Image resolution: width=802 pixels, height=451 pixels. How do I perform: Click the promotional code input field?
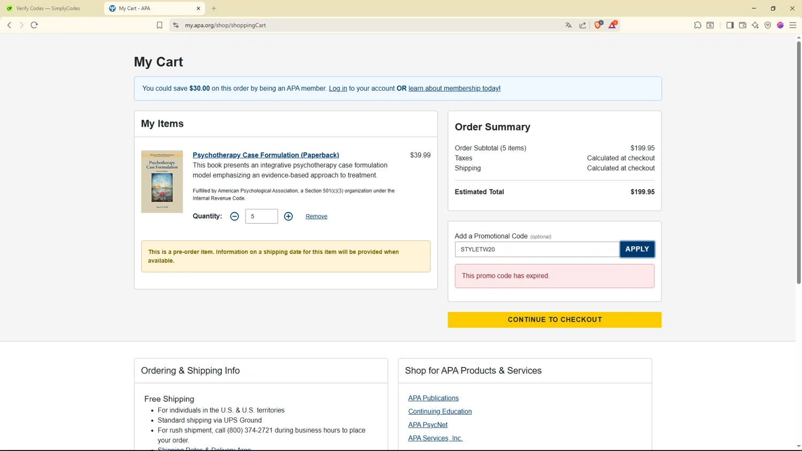(x=537, y=249)
